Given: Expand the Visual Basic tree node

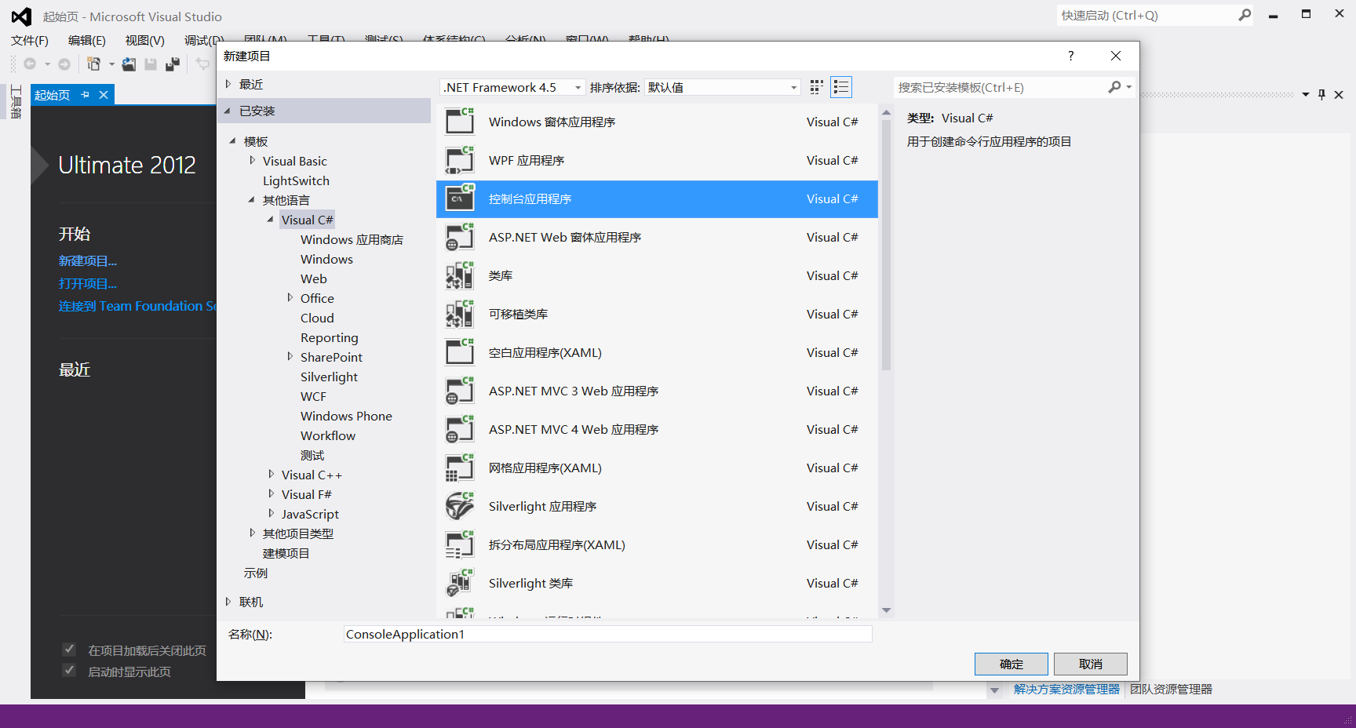Looking at the screenshot, I should pos(252,161).
